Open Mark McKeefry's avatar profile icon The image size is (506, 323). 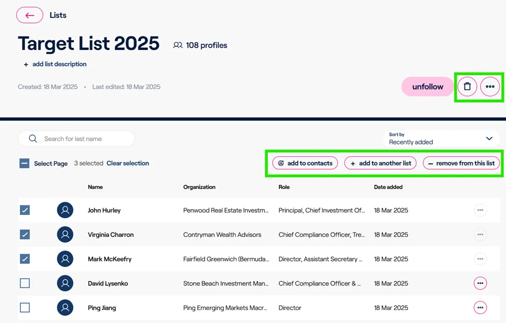(65, 259)
